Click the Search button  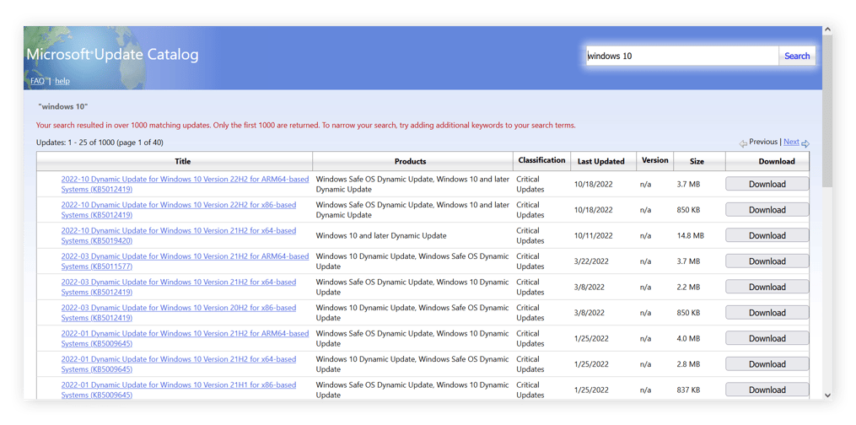point(796,56)
